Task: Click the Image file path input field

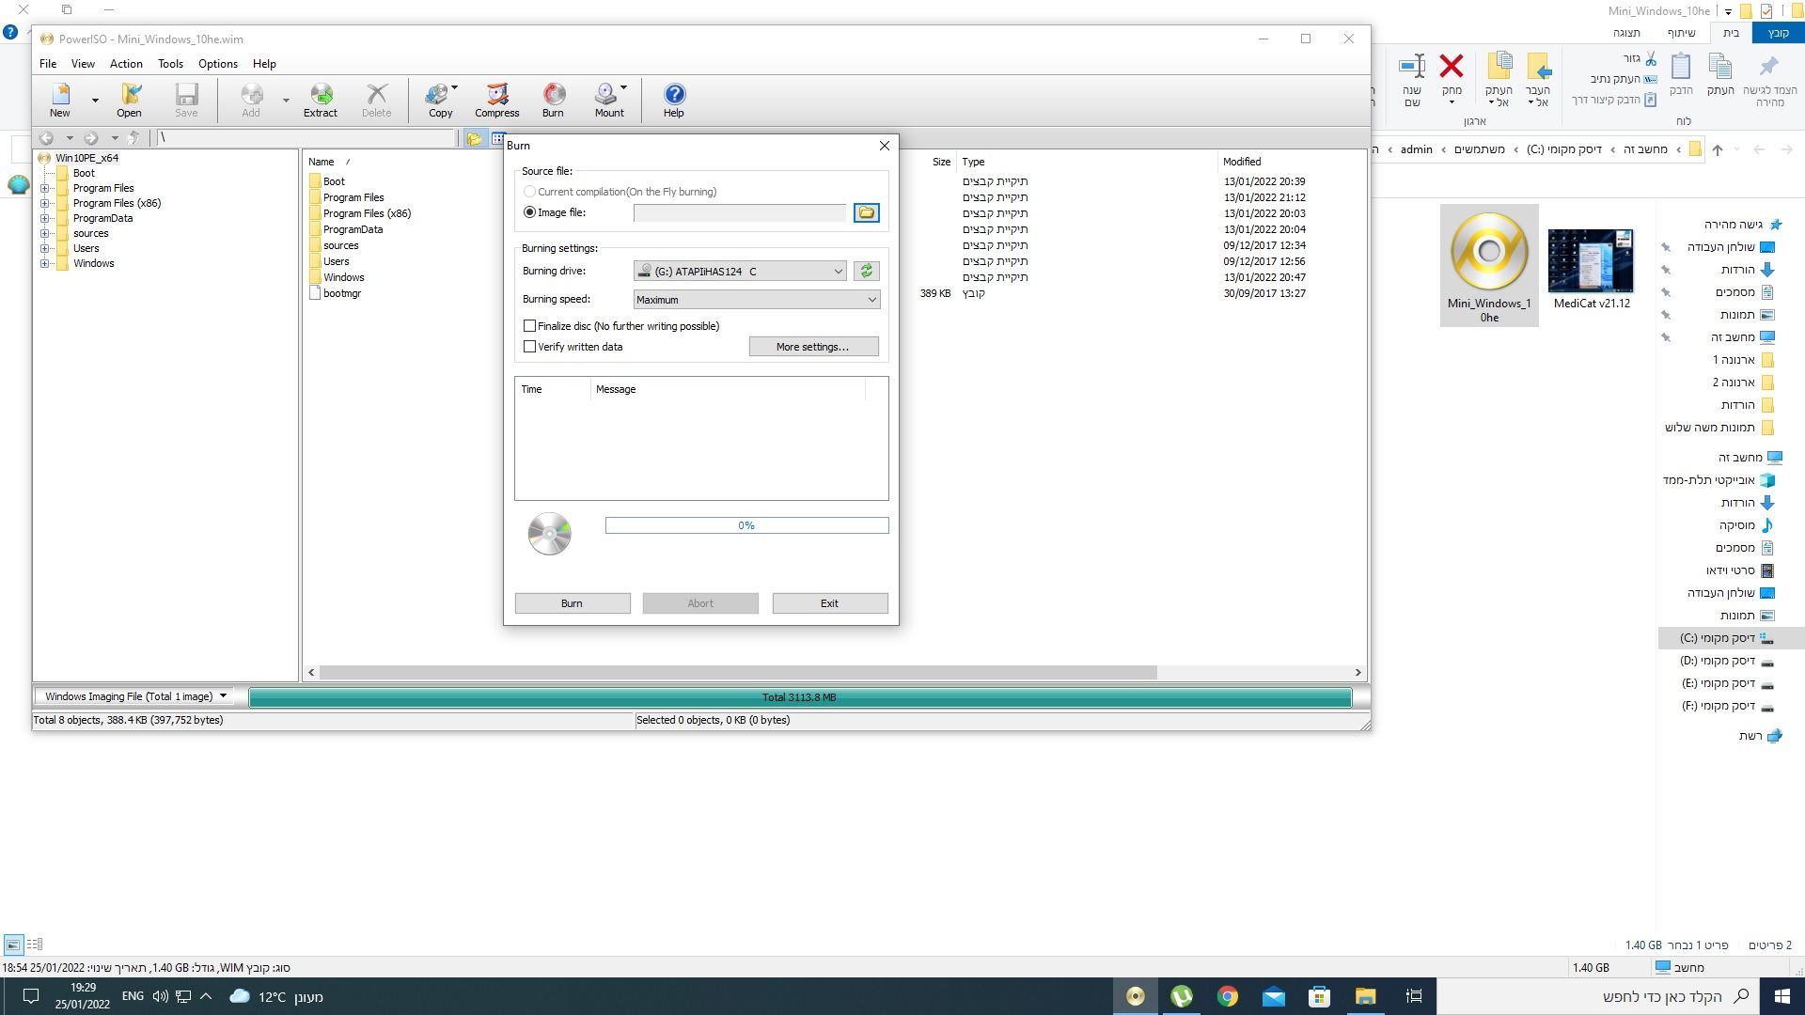Action: (x=740, y=213)
